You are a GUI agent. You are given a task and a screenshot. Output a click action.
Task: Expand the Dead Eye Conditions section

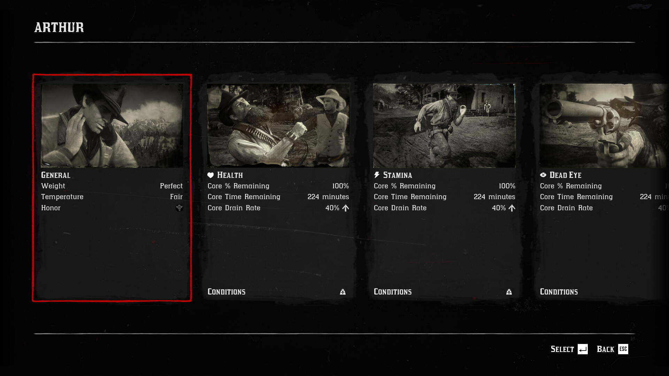pos(604,292)
